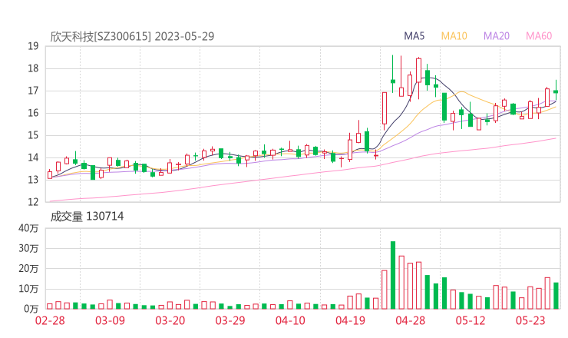
Task: Click the 13 price axis label
Action: point(33,180)
